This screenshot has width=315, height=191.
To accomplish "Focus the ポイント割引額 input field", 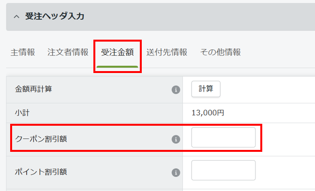I will click(224, 170).
